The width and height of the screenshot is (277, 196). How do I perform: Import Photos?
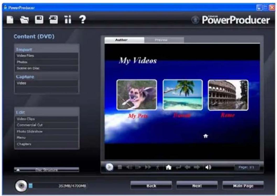(47, 62)
